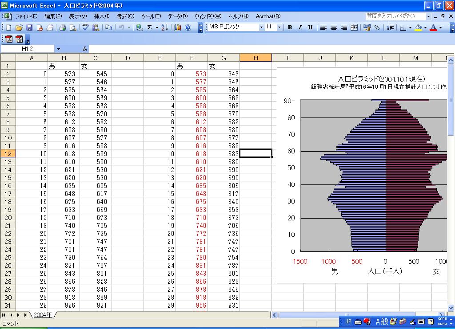Create a new blank workbook
The image size is (455, 329).
click(x=8, y=27)
